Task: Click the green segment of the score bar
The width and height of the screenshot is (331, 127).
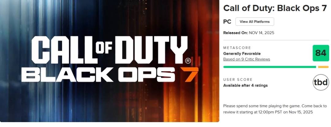Action: [x=270, y=67]
